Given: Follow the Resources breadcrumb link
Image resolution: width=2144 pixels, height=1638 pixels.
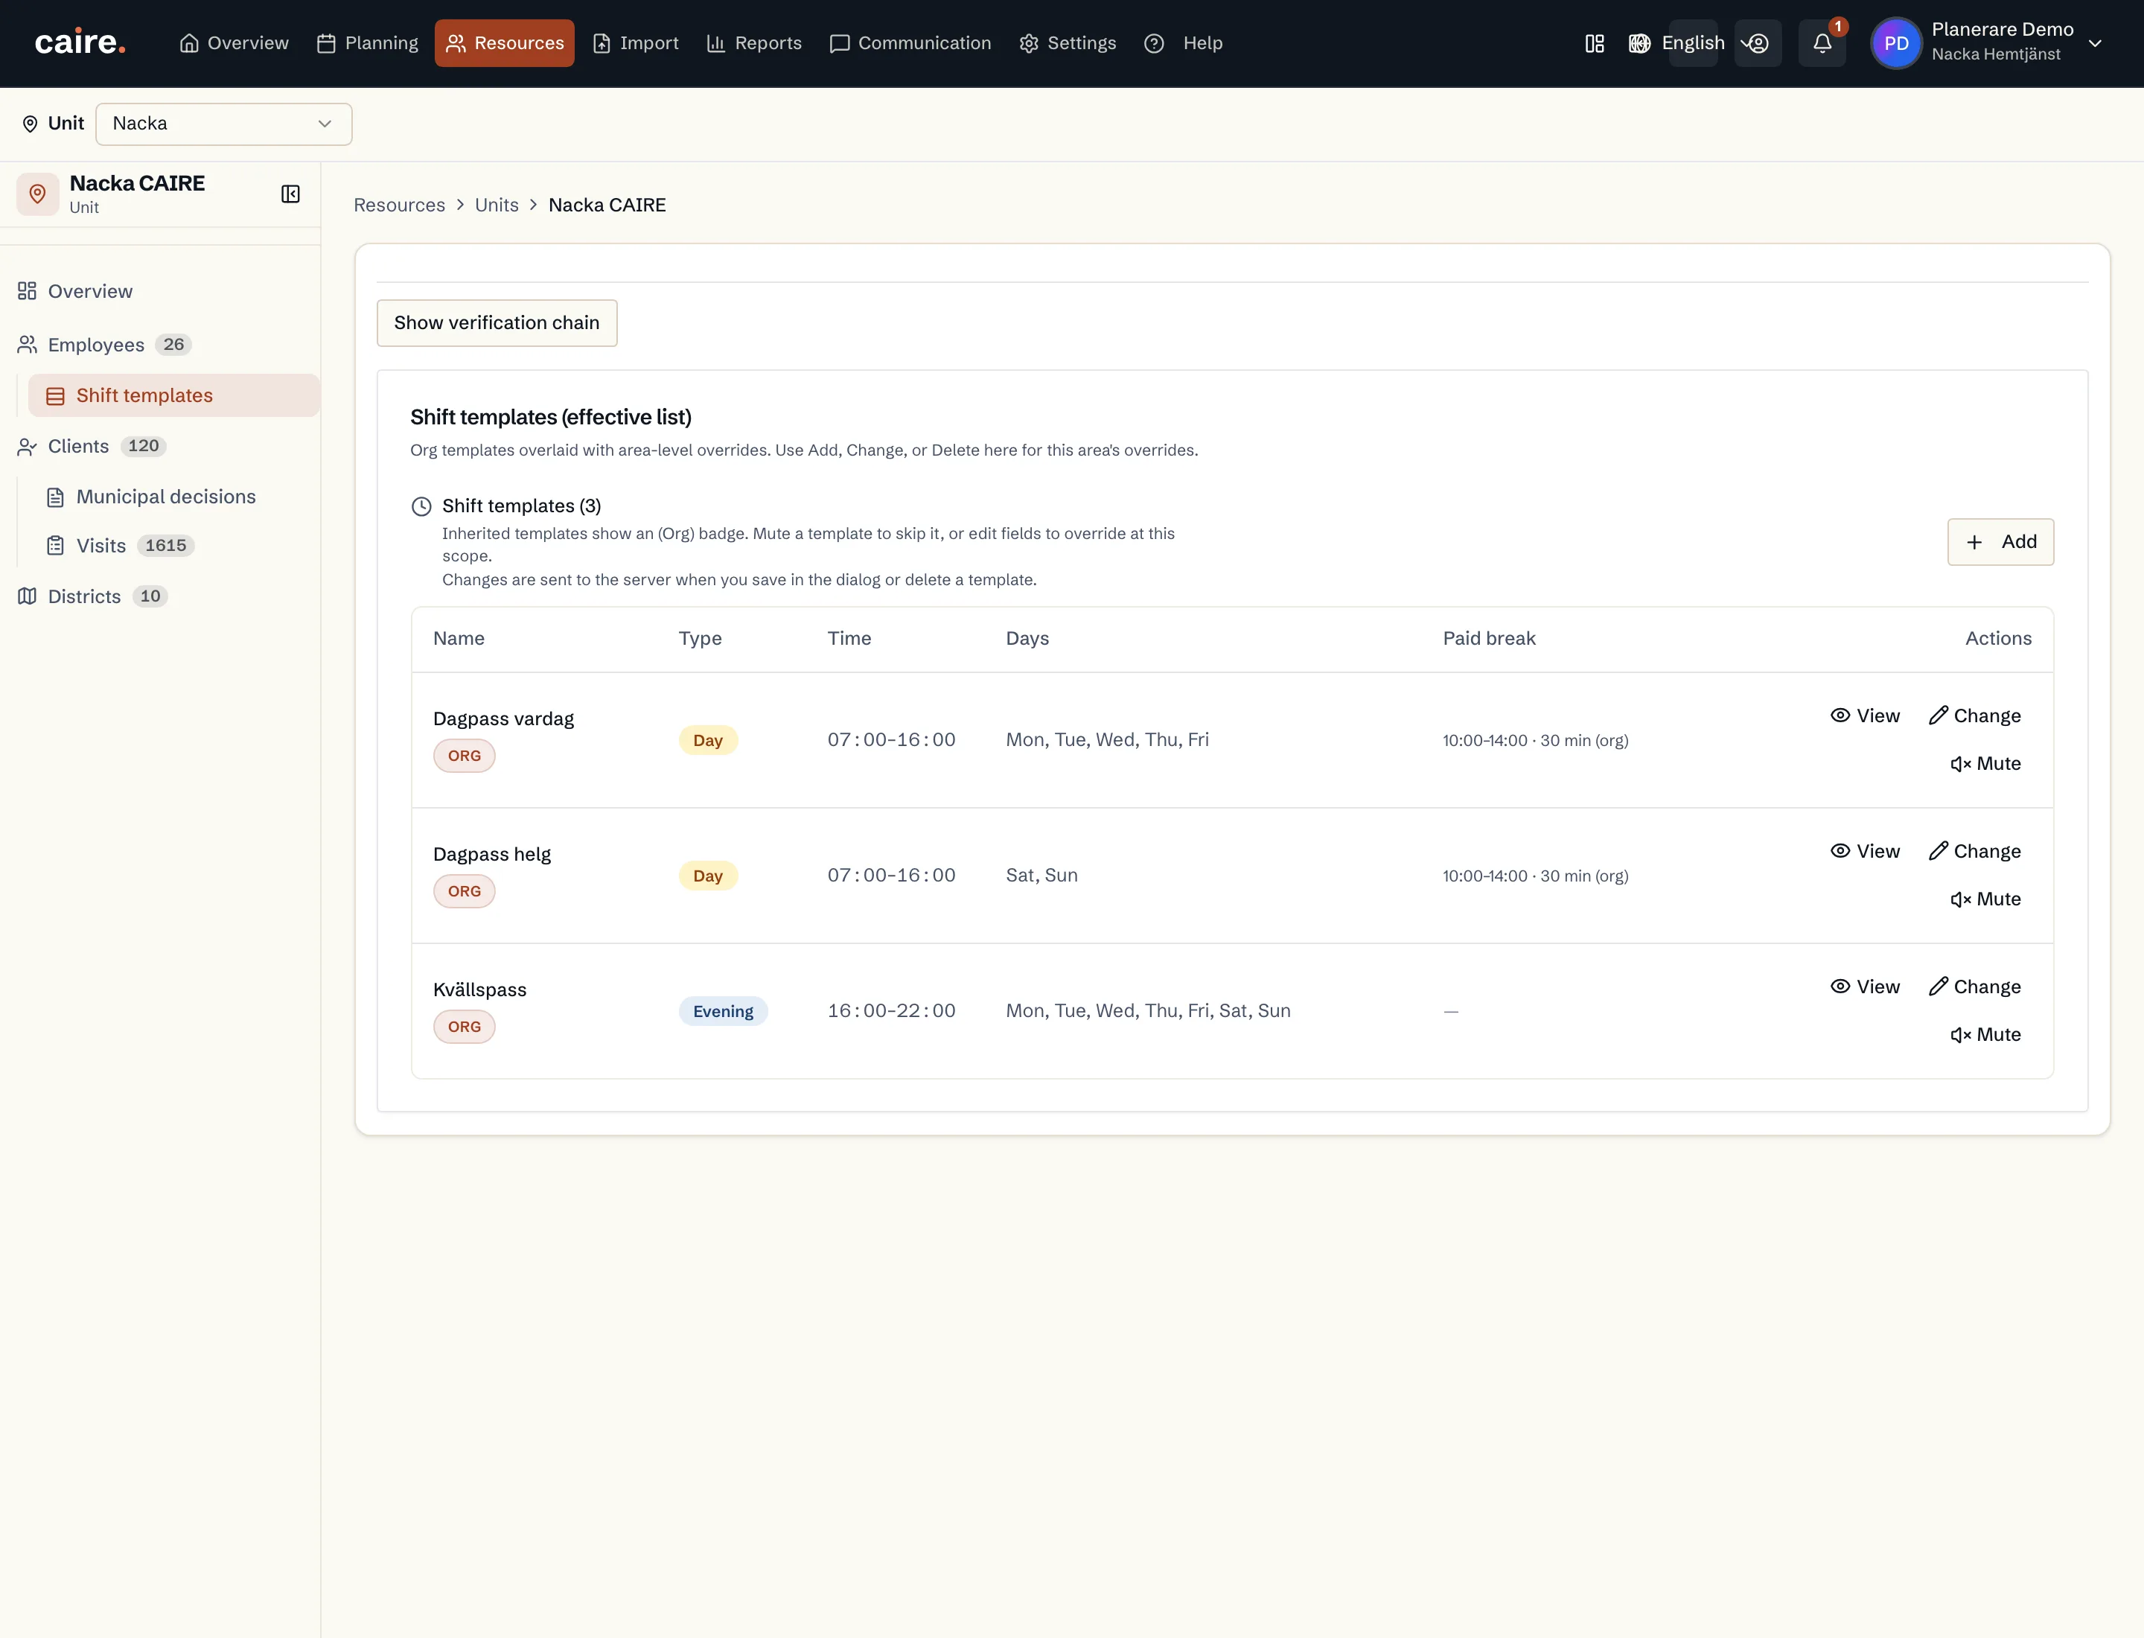Looking at the screenshot, I should [399, 205].
